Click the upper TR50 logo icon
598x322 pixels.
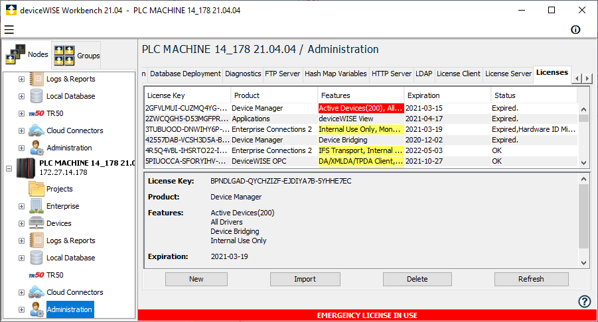[37, 113]
